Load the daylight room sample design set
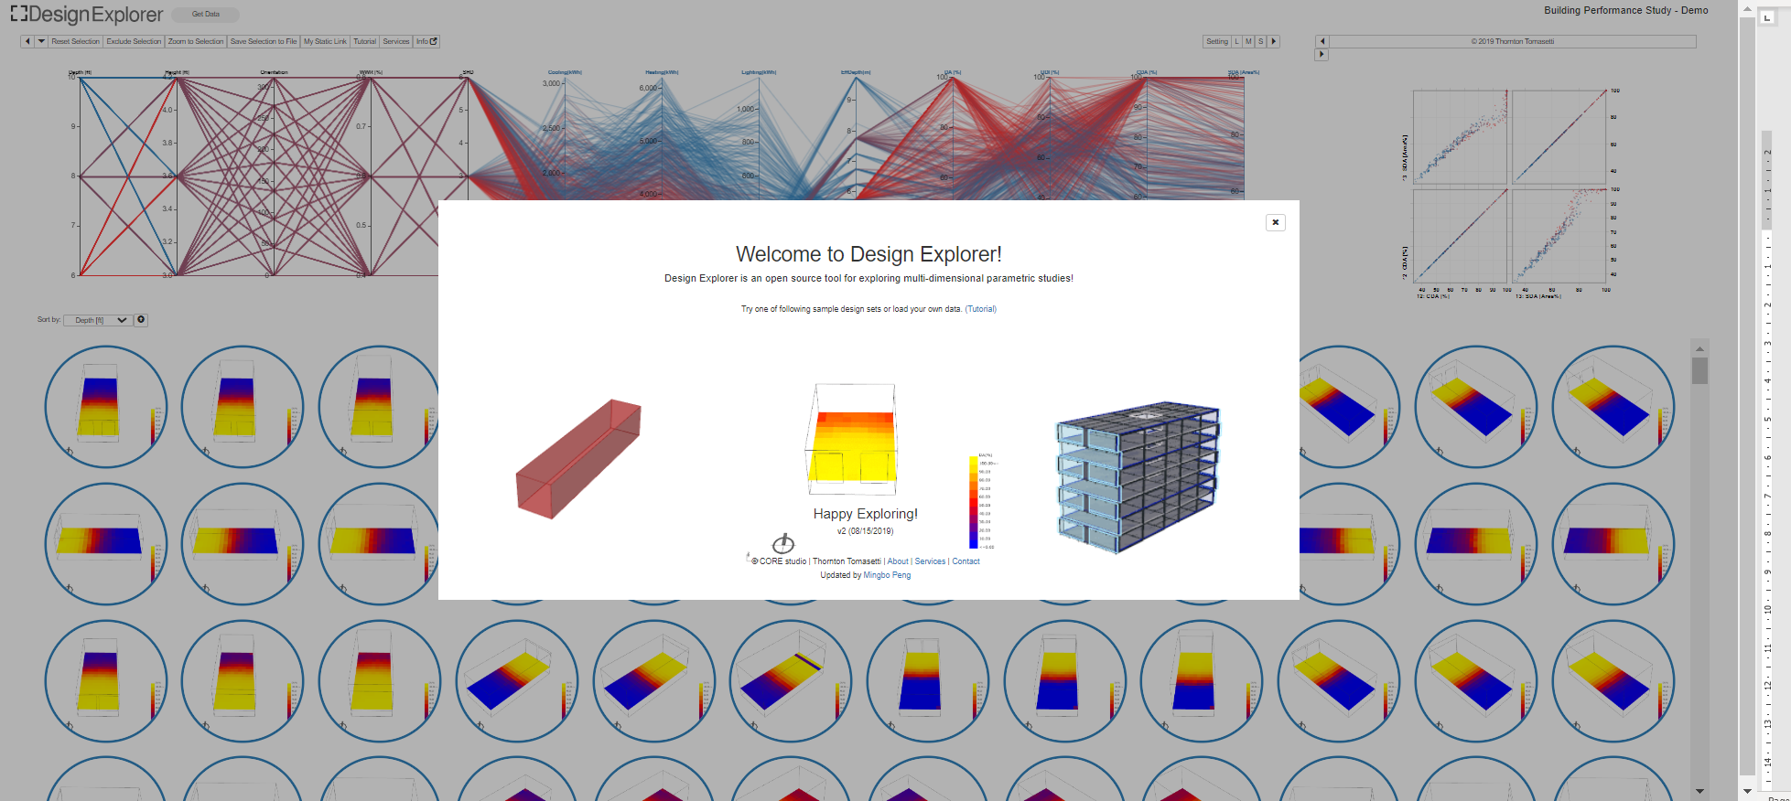 [x=850, y=440]
